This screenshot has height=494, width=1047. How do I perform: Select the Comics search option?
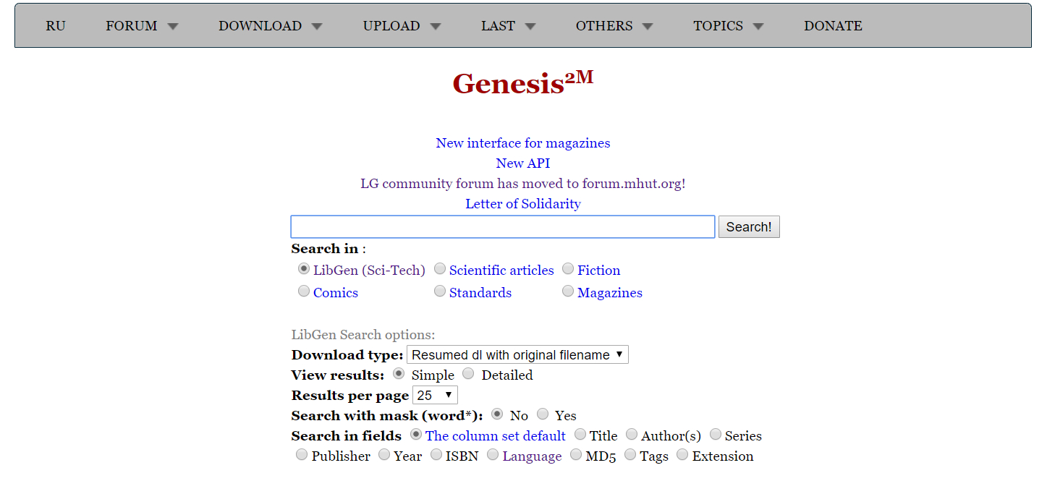pos(304,291)
